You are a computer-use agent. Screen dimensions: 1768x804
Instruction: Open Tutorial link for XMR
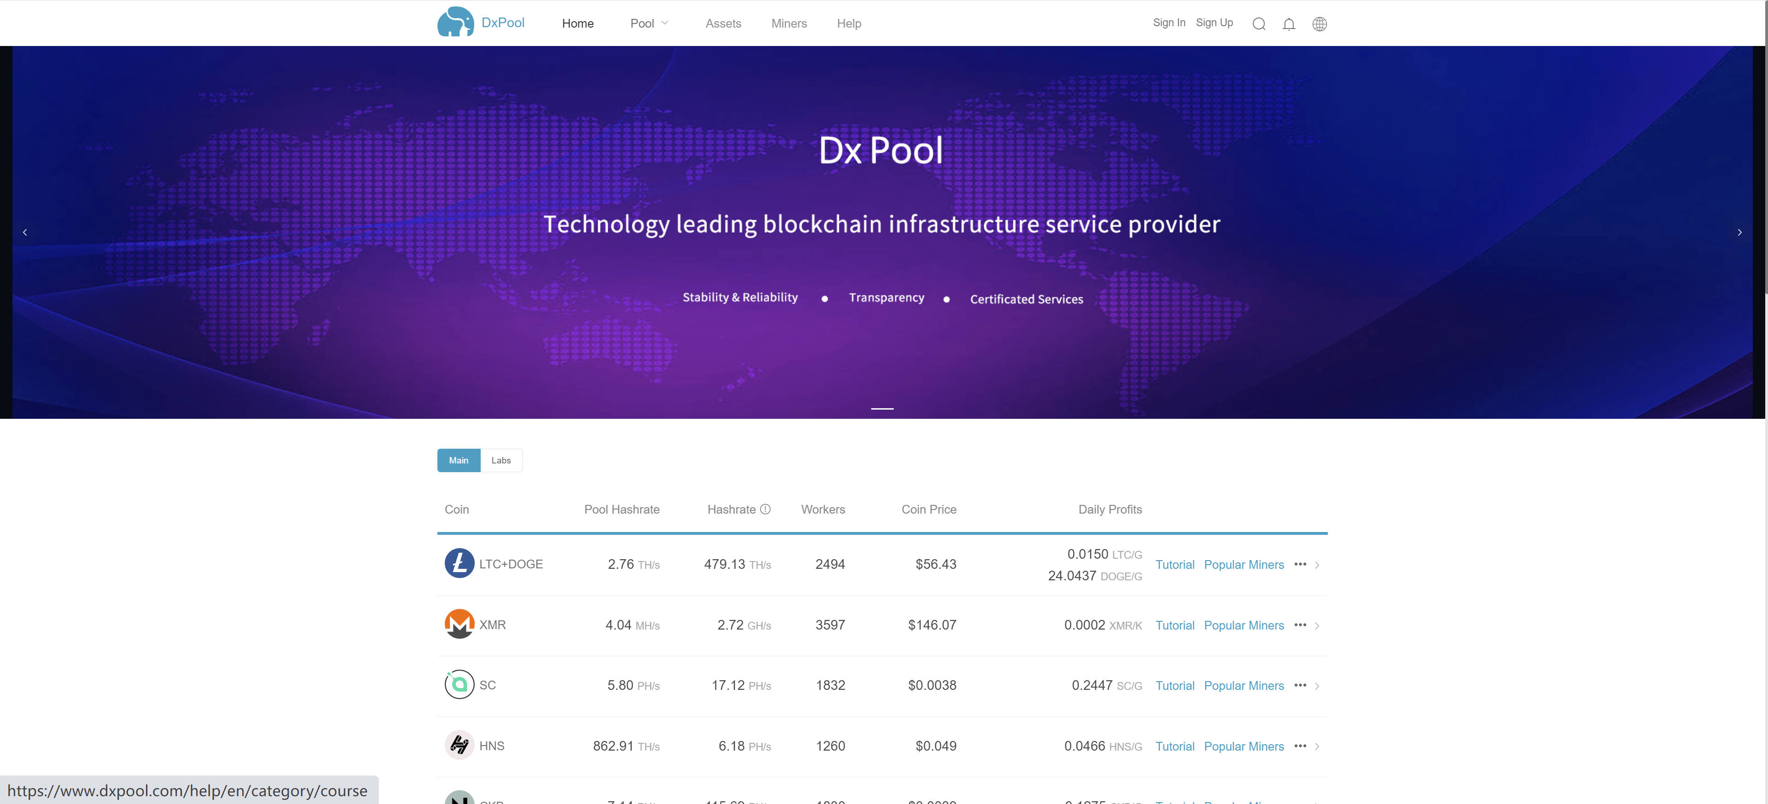1175,625
